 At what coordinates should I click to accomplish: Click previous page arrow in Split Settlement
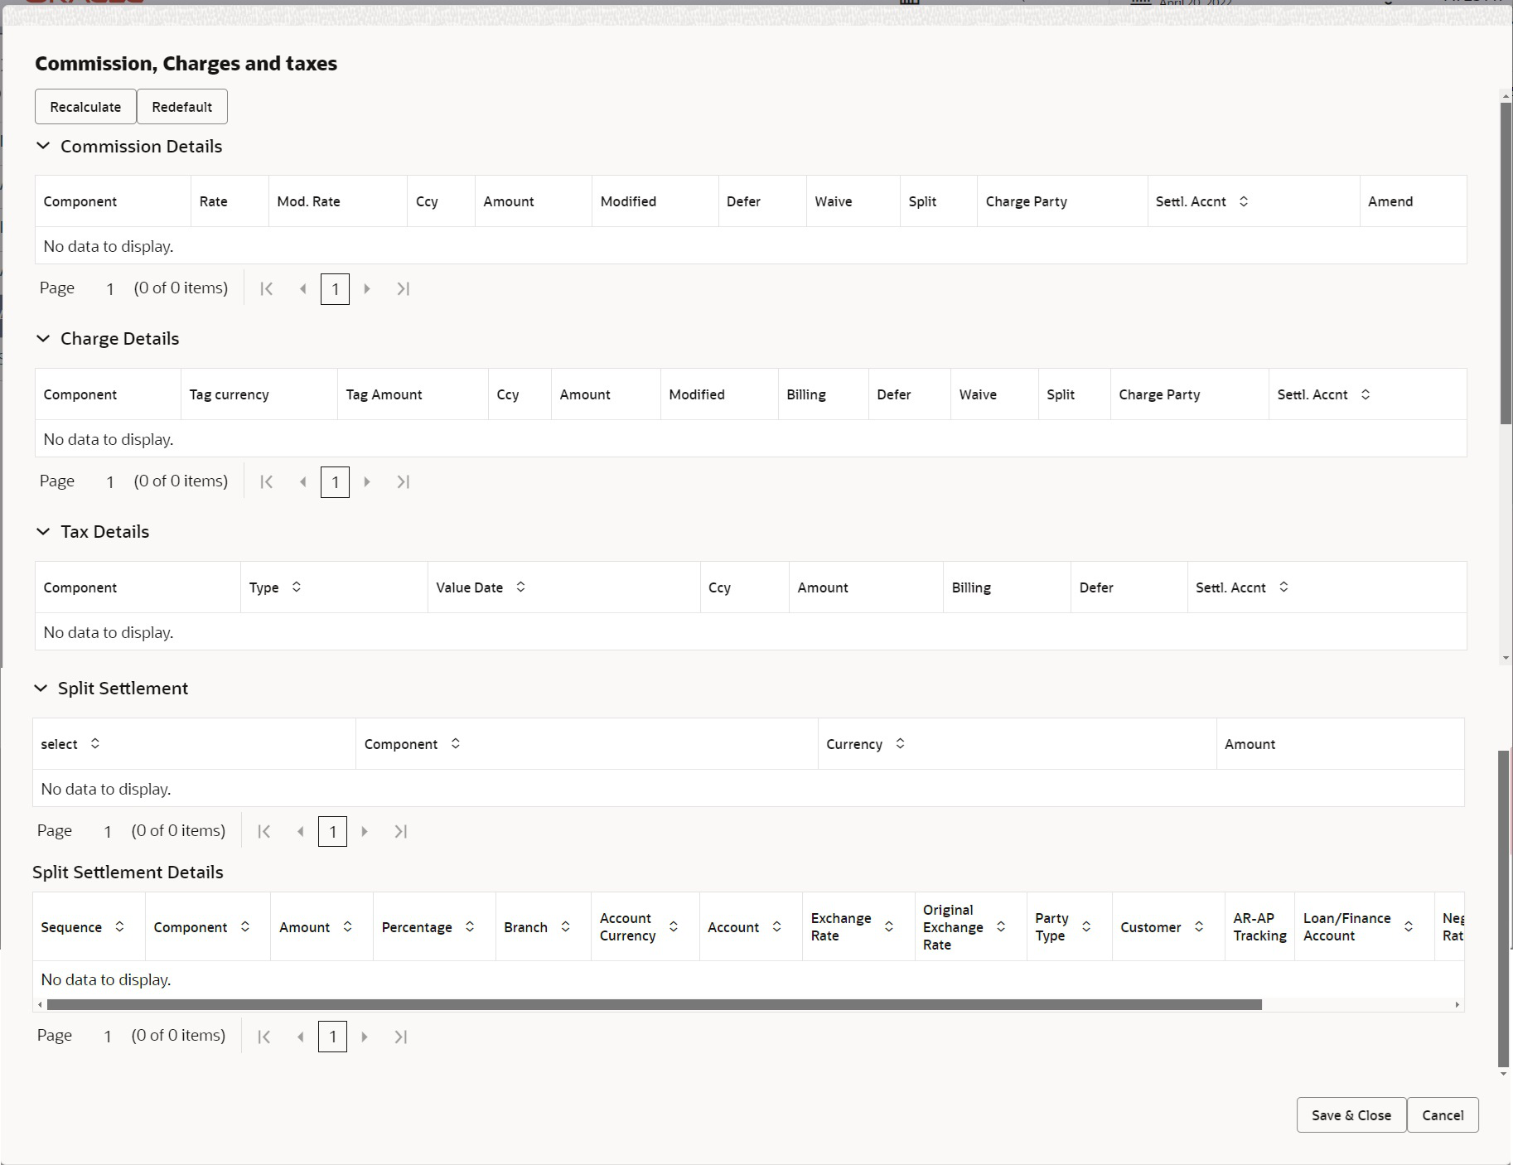point(300,831)
